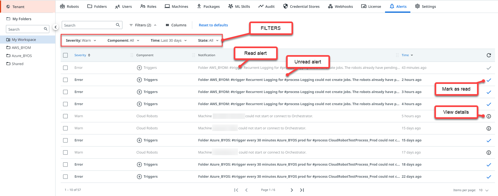Check the 43 minutes ago alert row
The image size is (498, 196).
pyautogui.click(x=65, y=68)
